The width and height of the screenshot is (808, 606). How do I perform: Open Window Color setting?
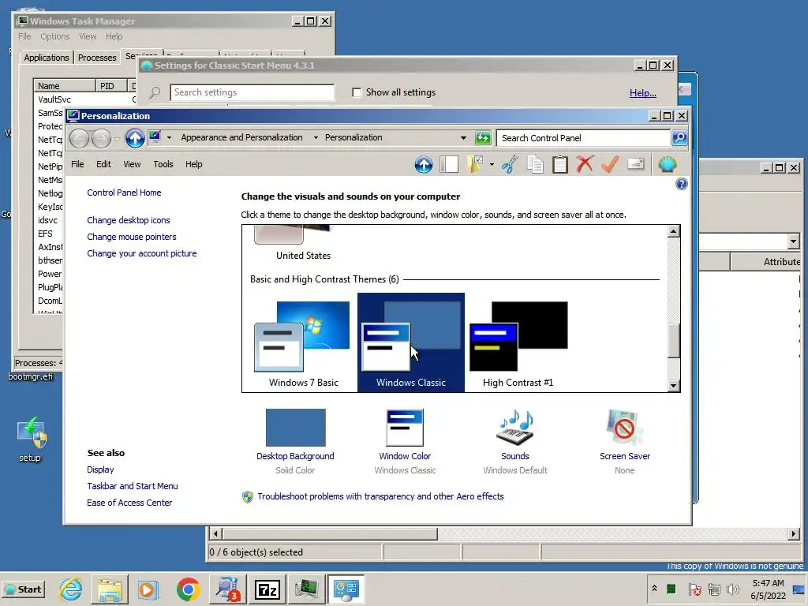[405, 442]
